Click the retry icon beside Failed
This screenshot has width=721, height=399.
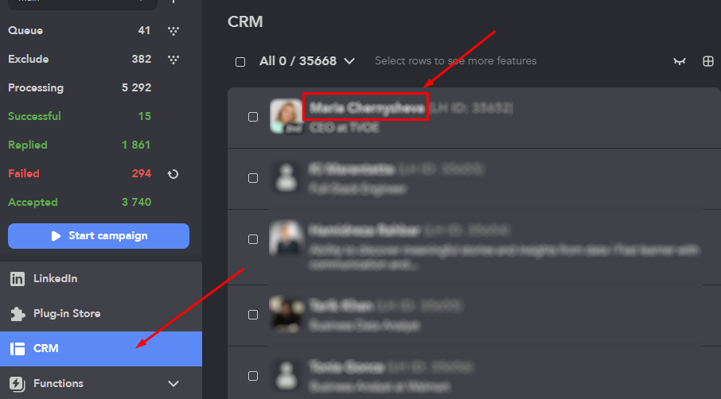pyautogui.click(x=173, y=174)
